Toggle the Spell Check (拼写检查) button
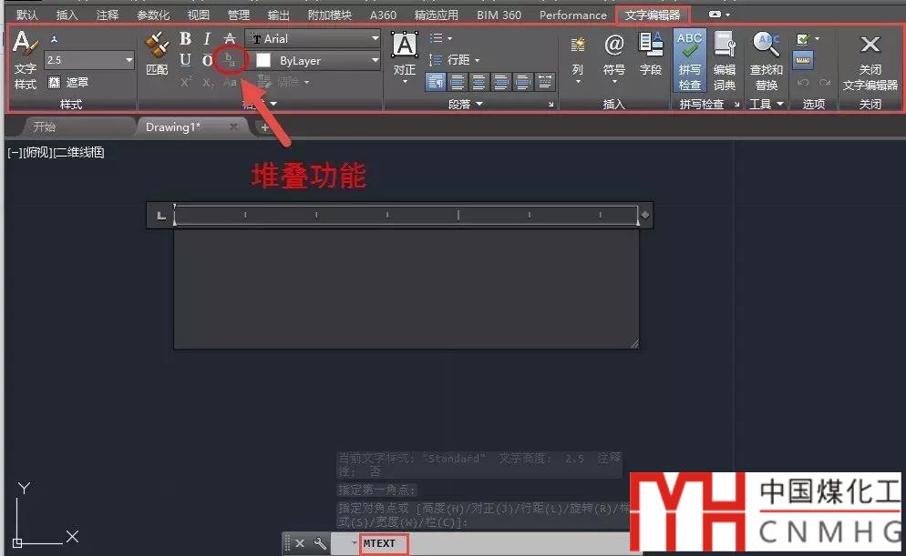The width and height of the screenshot is (906, 556). (690, 59)
